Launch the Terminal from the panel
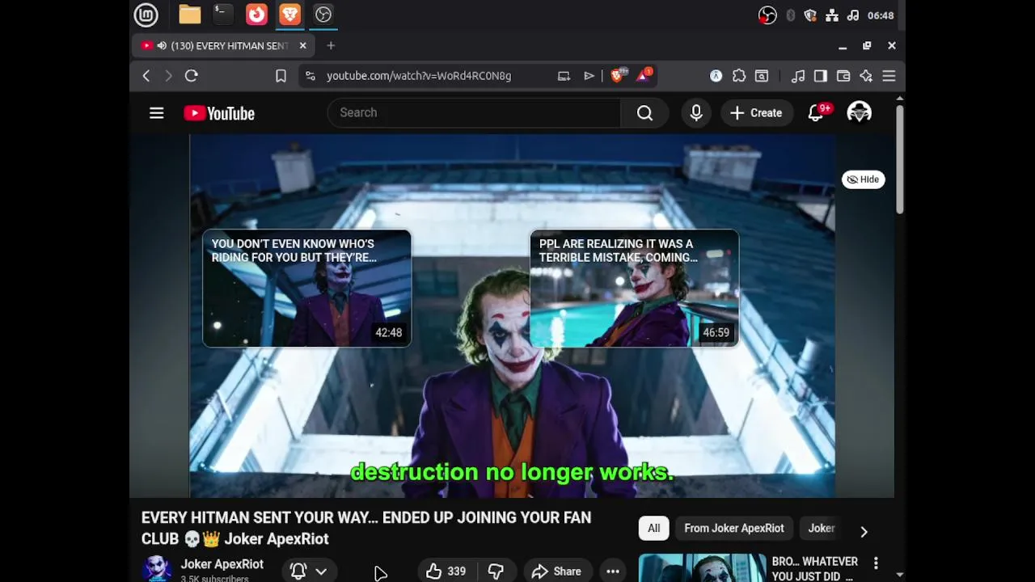Image resolution: width=1035 pixels, height=582 pixels. click(x=223, y=15)
